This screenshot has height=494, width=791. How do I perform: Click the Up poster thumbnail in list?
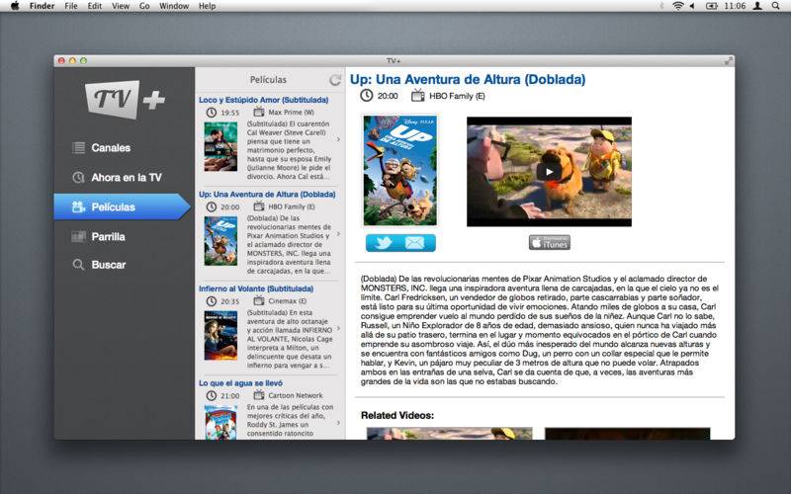220,241
